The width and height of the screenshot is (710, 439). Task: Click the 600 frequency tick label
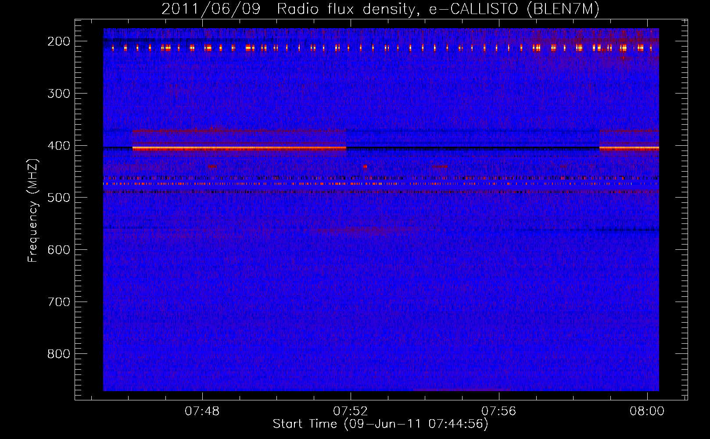59,250
